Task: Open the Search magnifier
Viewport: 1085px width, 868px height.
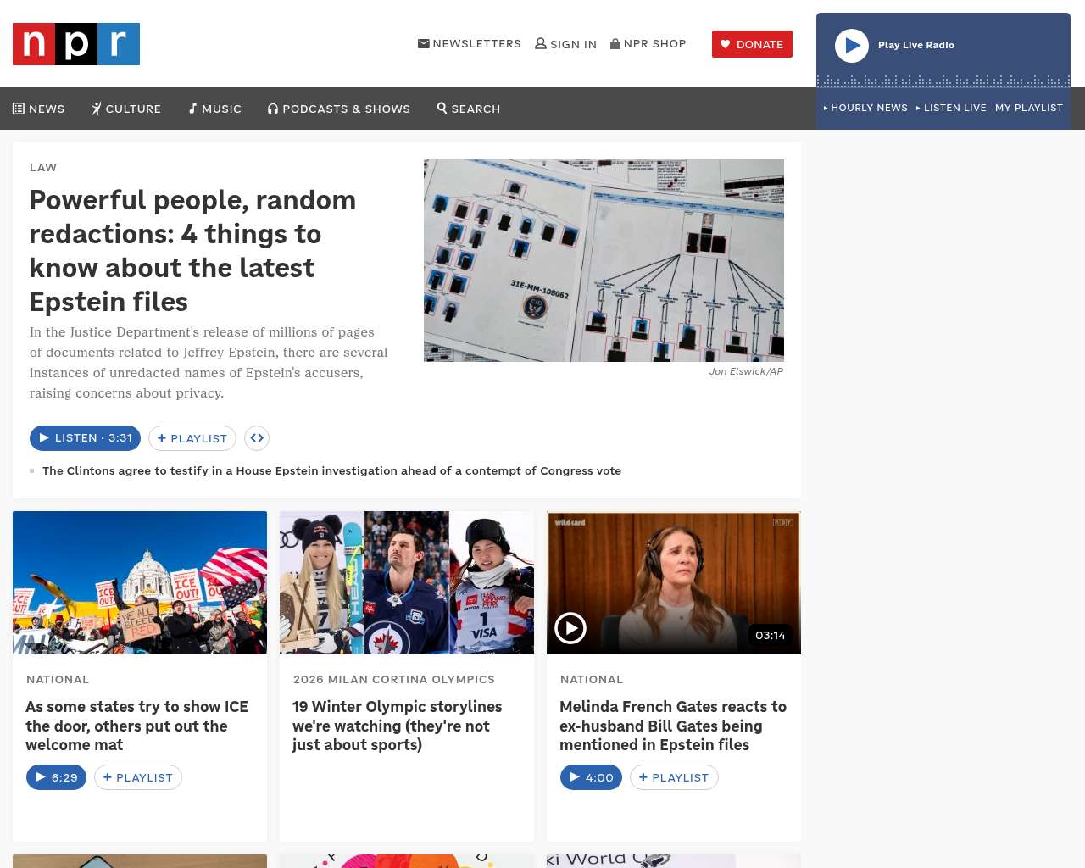Action: click(x=469, y=108)
